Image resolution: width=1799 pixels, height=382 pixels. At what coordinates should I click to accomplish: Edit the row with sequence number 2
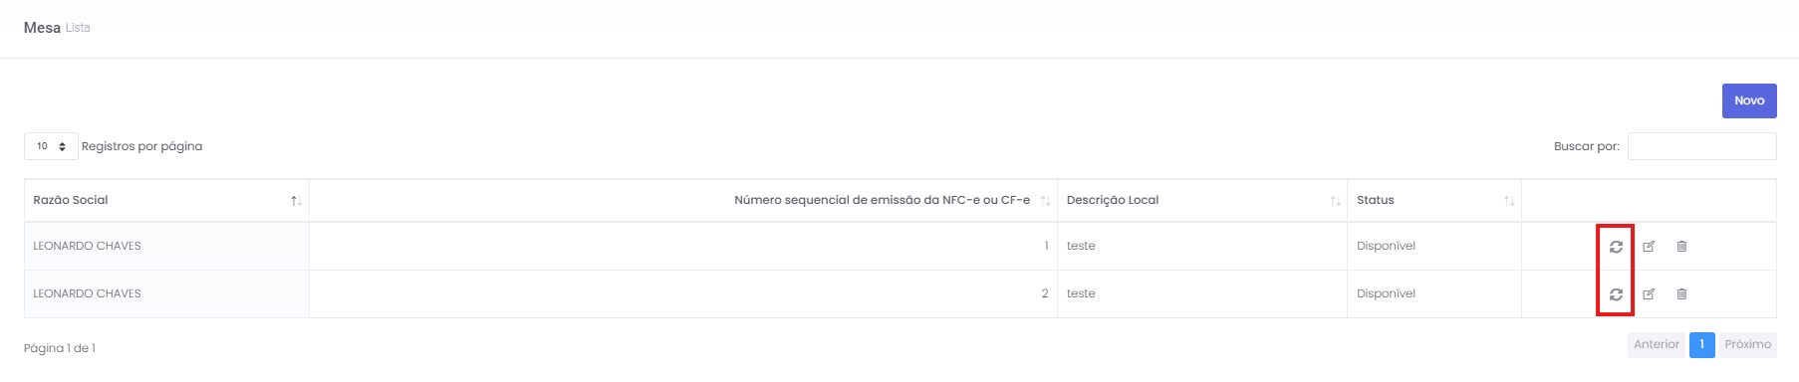pyautogui.click(x=1649, y=294)
